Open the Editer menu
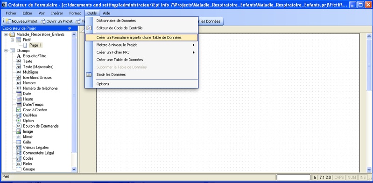Image resolution: width=373 pixels, height=183 pixels. (28, 14)
